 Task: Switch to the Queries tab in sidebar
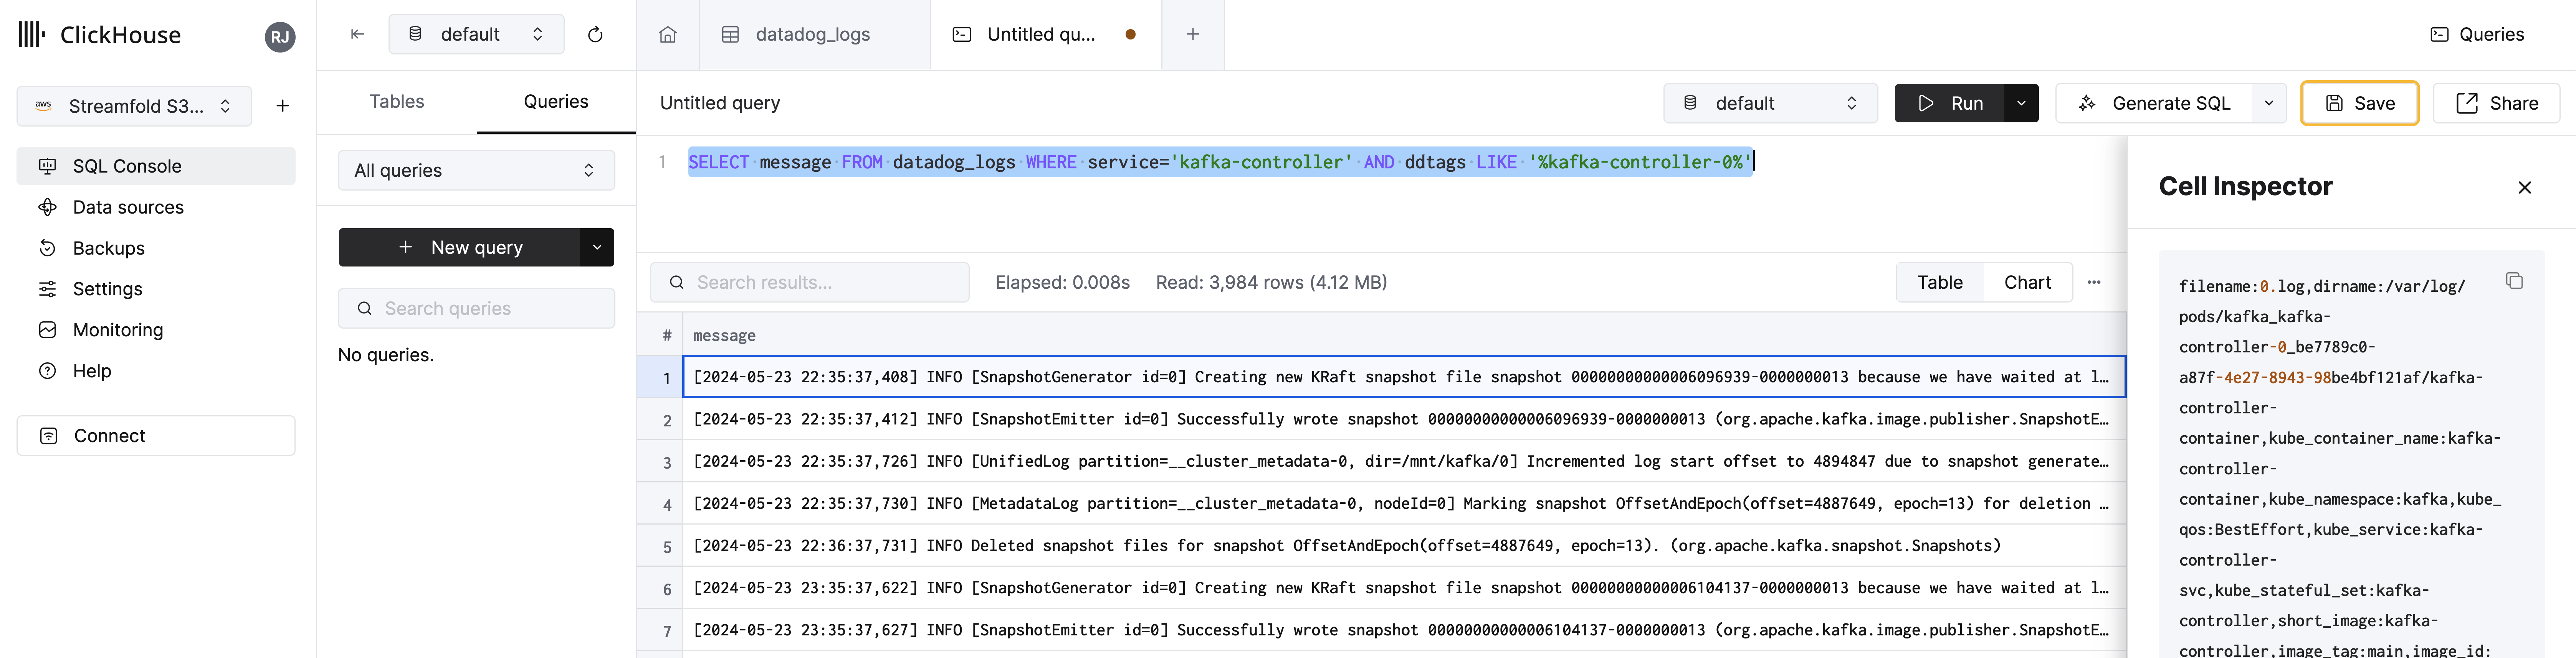pos(556,102)
